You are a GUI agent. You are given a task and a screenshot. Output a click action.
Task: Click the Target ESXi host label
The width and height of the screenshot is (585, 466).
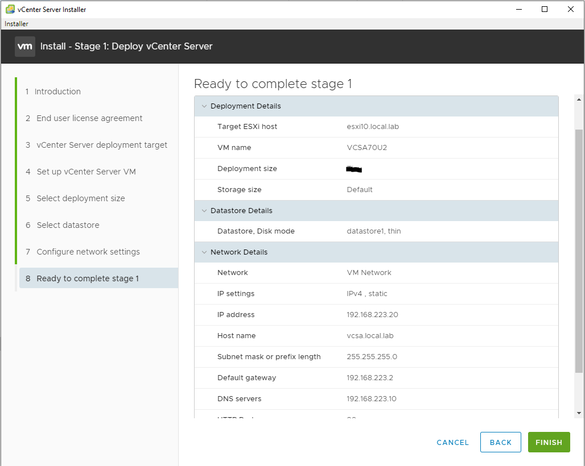247,127
